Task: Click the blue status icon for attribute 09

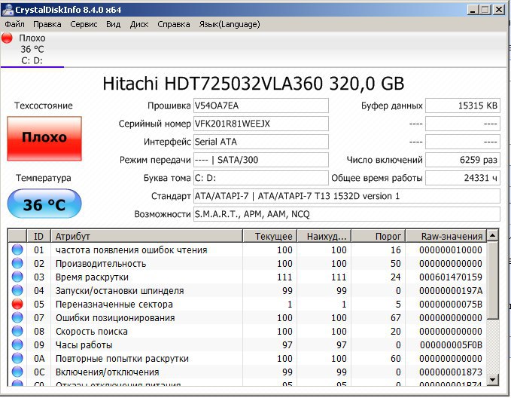Action: coord(17,344)
